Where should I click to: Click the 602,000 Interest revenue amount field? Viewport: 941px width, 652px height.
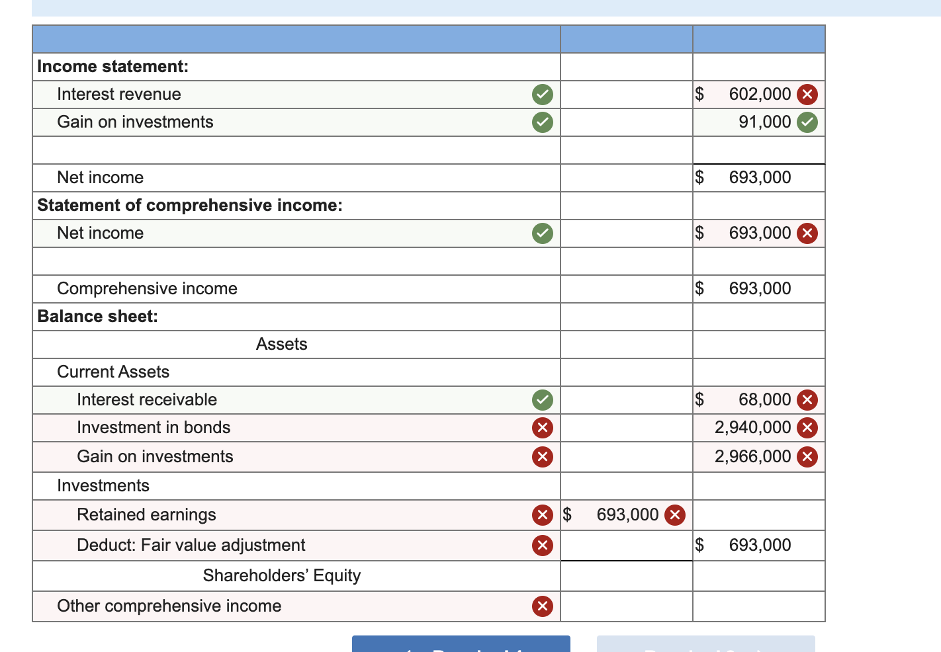(759, 95)
